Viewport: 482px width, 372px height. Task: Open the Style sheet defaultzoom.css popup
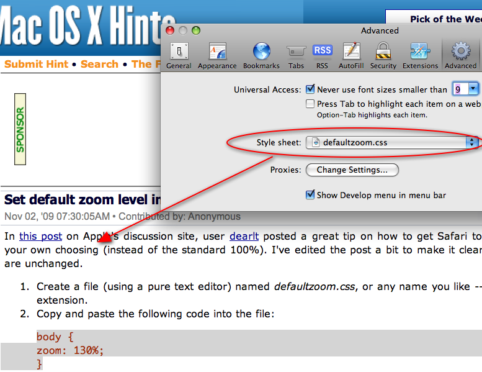393,142
